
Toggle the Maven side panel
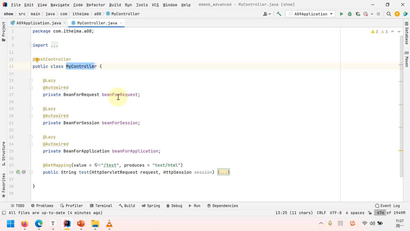(406, 59)
